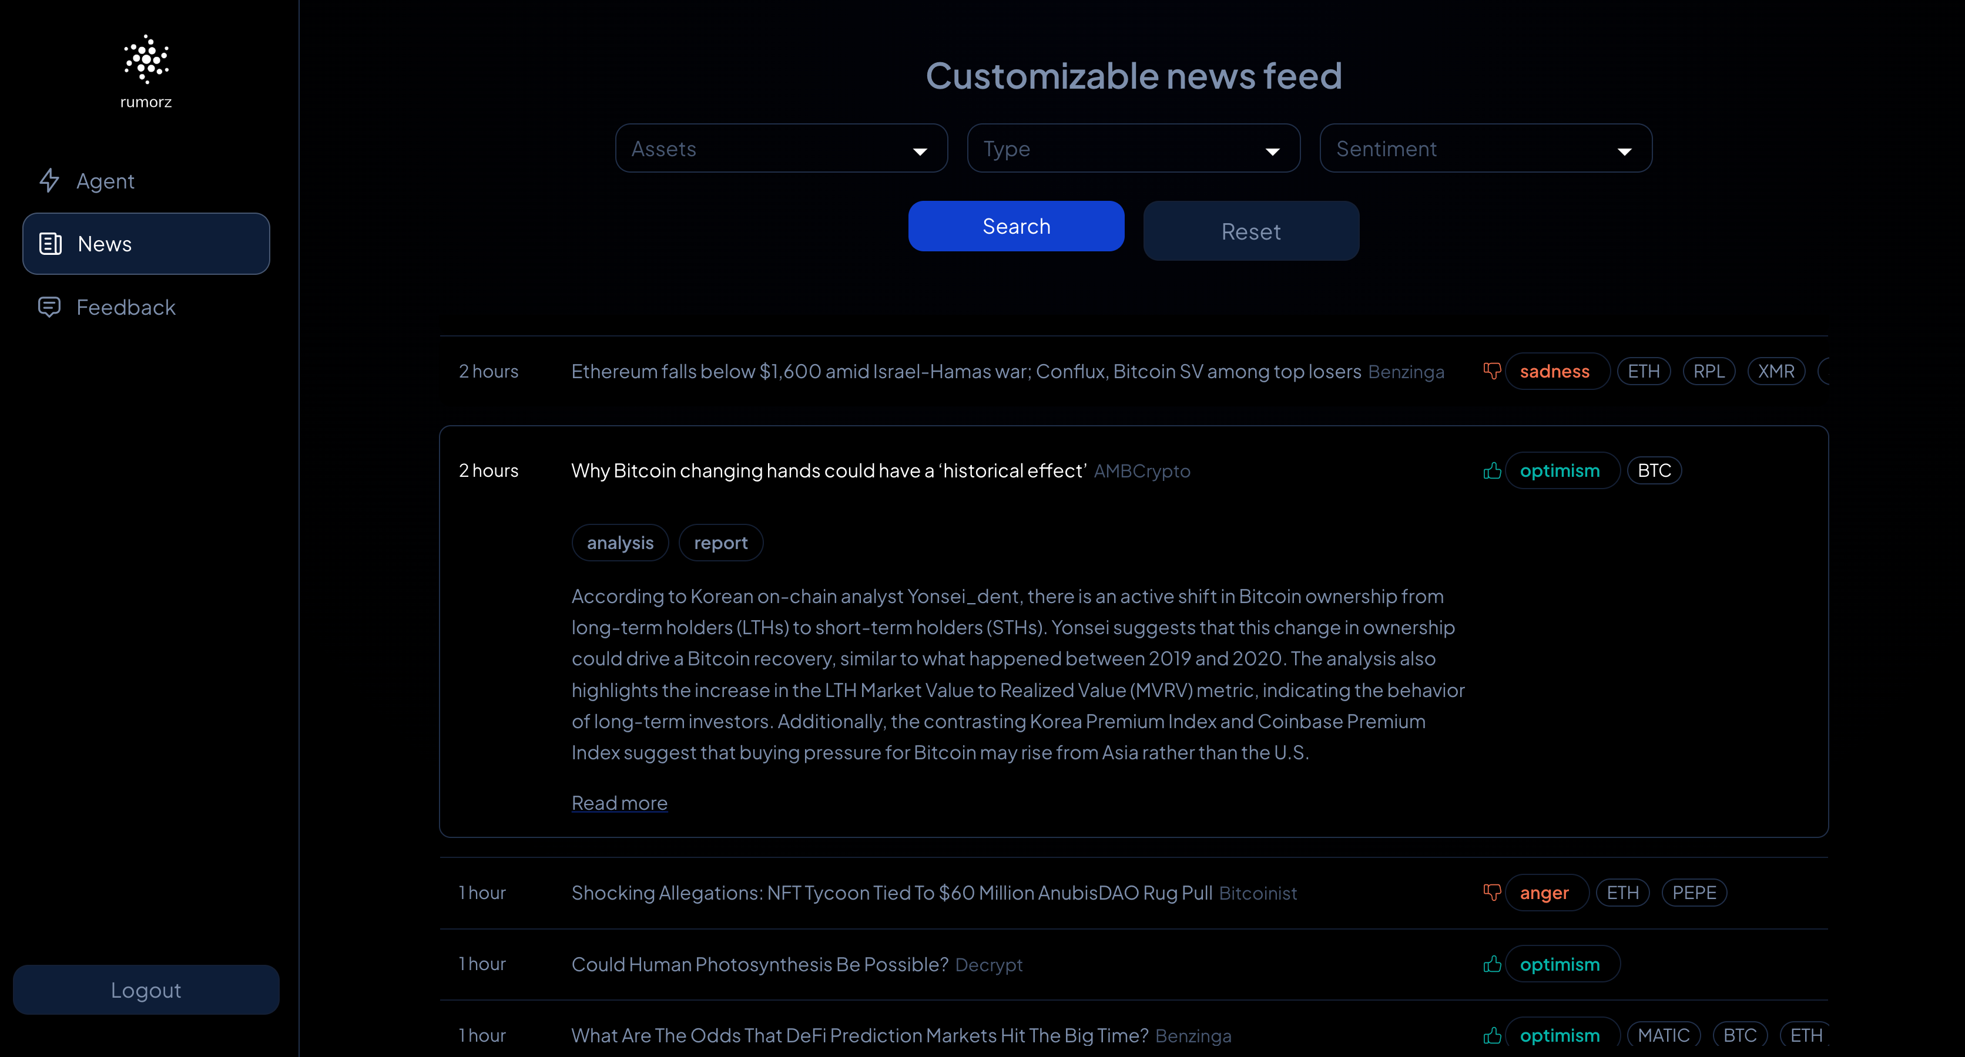Open the Sentiment dropdown filter
Image resolution: width=1965 pixels, height=1057 pixels.
tap(1485, 149)
